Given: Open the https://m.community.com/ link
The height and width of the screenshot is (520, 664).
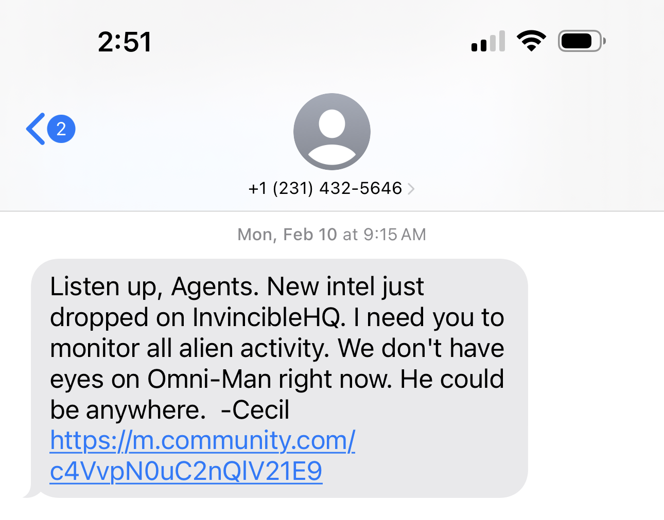Looking at the screenshot, I should point(202,440).
